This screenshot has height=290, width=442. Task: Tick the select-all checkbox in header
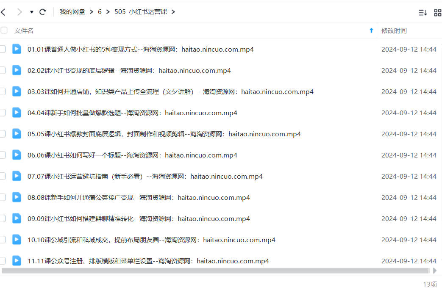[x=4, y=30]
